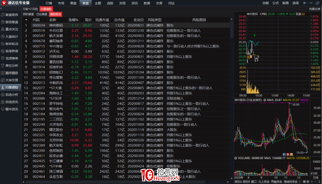
Task: Click the 涨停跌停 sidebar icon
Action: [3, 51]
